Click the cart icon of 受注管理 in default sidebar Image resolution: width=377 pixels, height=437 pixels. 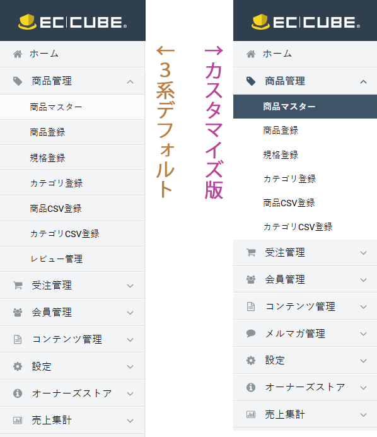[x=18, y=286]
